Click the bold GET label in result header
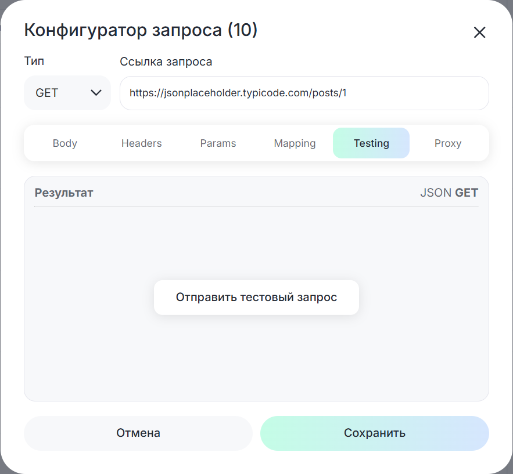 click(x=467, y=193)
